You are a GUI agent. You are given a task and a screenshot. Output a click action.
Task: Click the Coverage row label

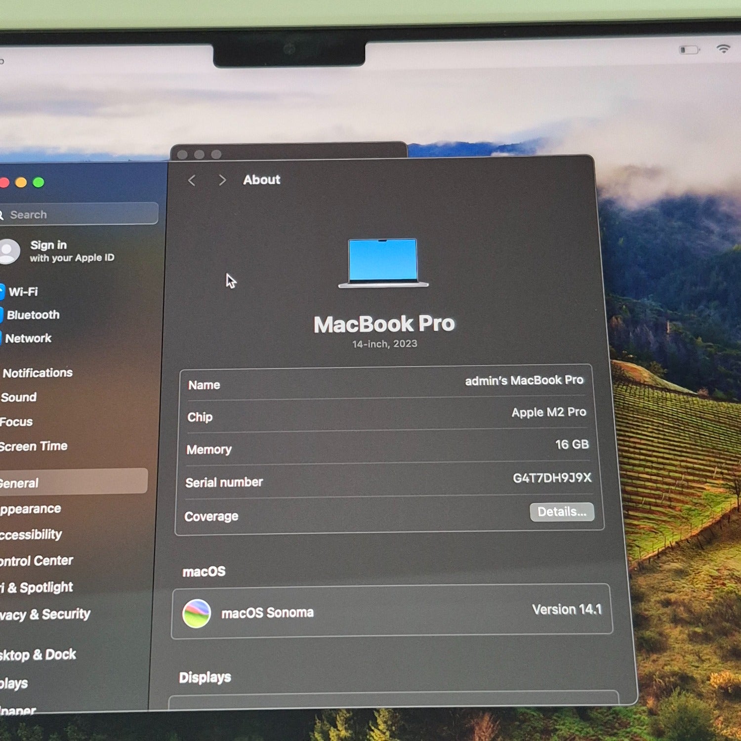[x=211, y=517]
